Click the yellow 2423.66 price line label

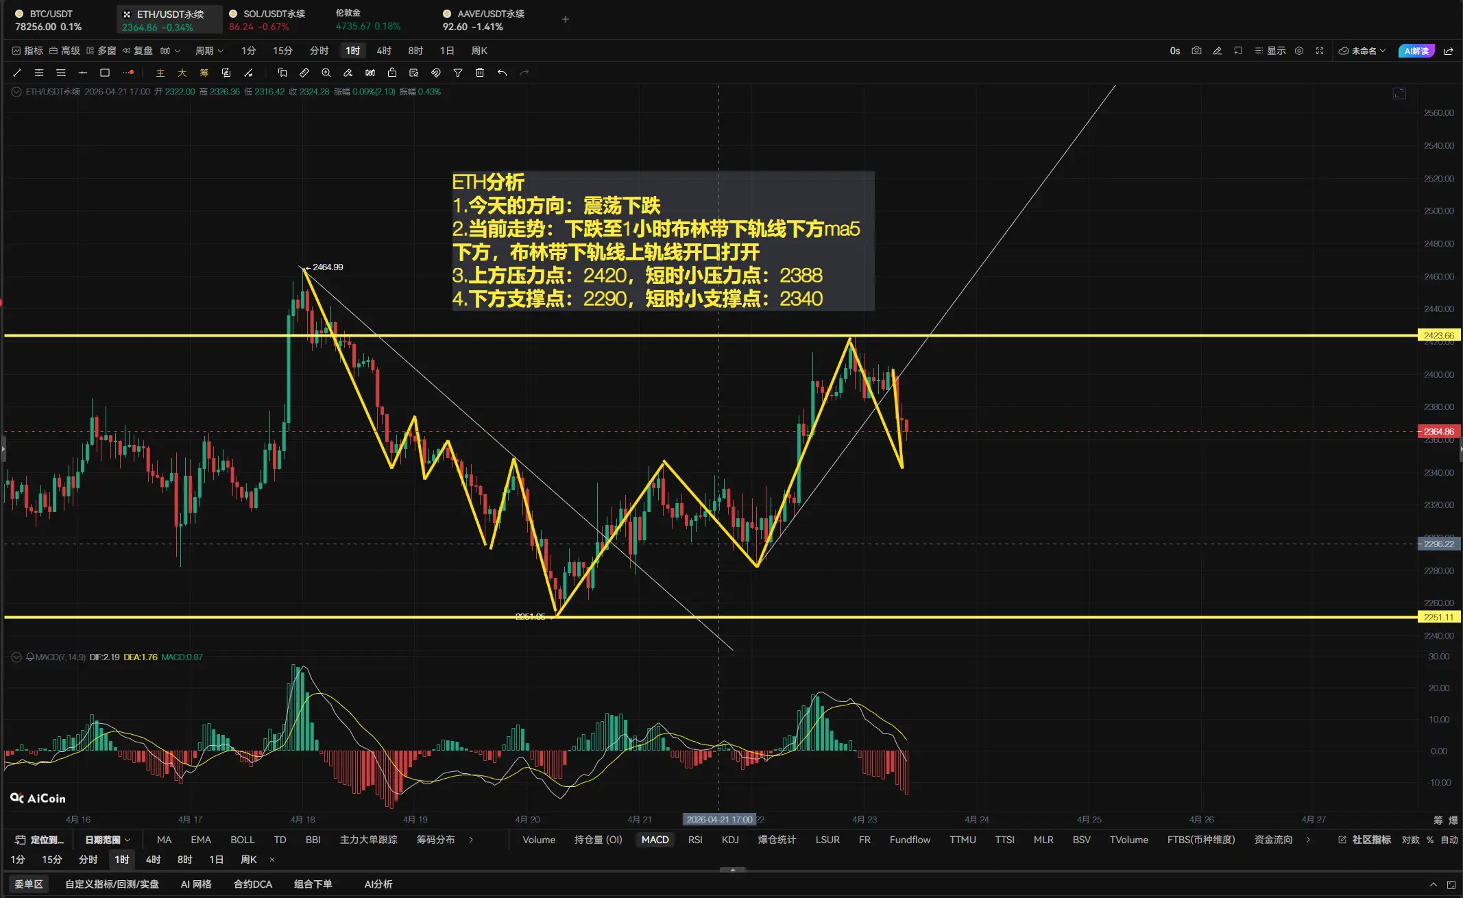click(1438, 335)
